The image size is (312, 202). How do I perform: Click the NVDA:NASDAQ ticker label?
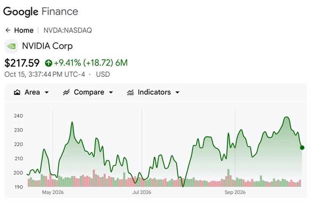coord(67,30)
